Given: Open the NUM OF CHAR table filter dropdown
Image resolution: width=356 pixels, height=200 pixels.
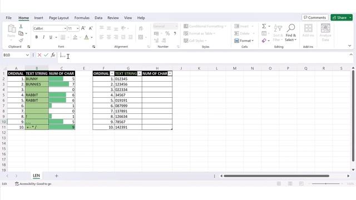Looking at the screenshot, I should pyautogui.click(x=170, y=73).
